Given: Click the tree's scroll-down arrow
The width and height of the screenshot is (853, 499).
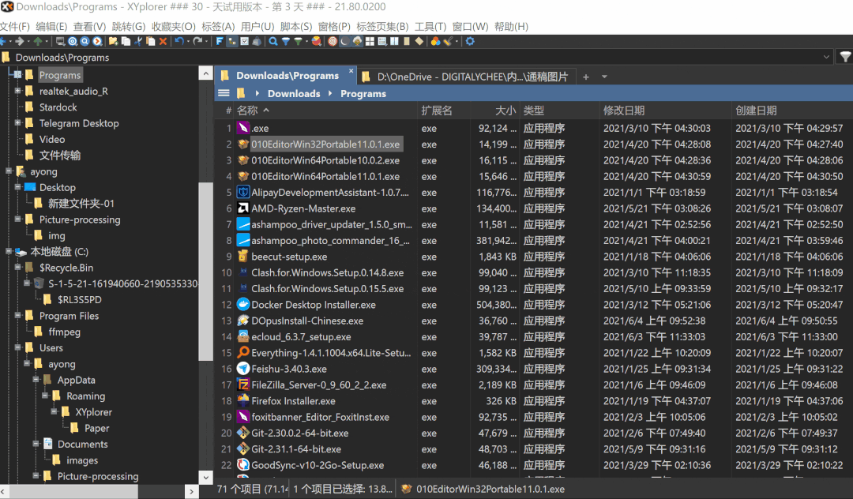Looking at the screenshot, I should tap(206, 477).
